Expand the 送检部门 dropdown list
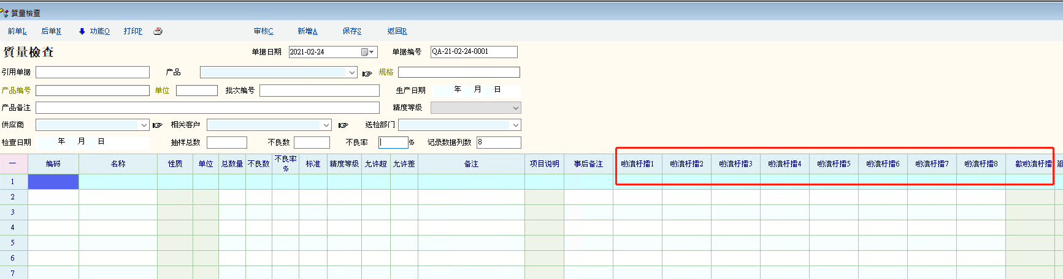This screenshot has height=279, width=1063. [x=515, y=125]
